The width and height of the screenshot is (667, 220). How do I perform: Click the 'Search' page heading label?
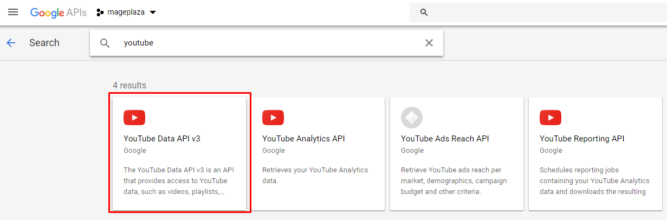44,43
